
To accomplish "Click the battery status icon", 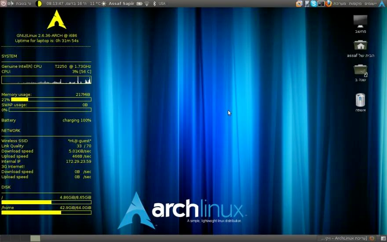I will pyautogui.click(x=139, y=4).
